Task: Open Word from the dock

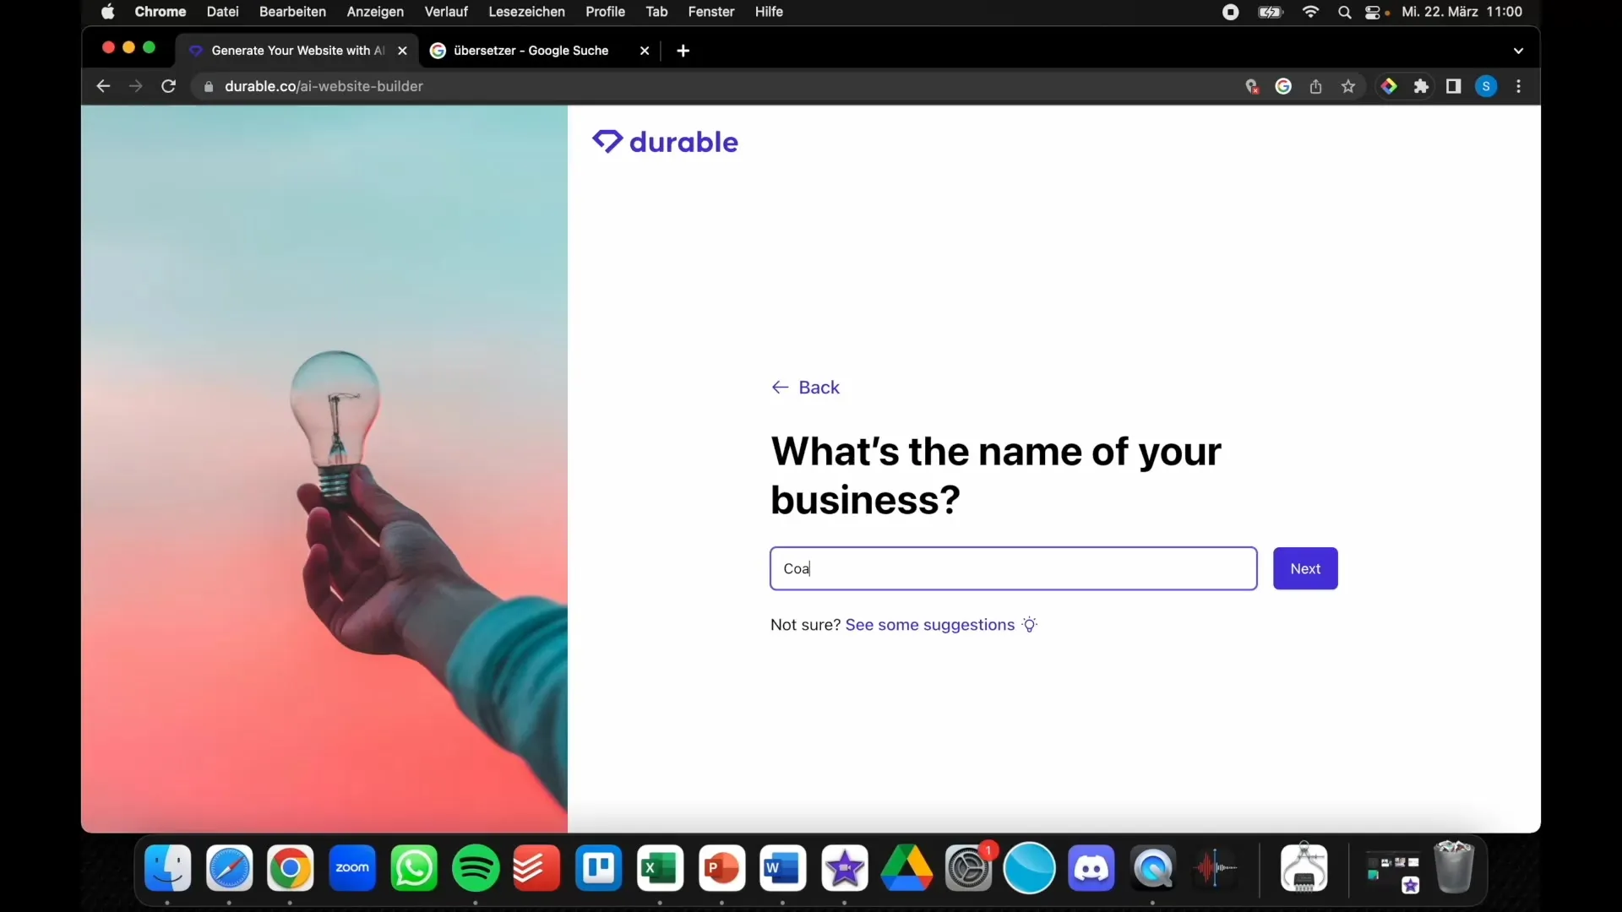Action: pyautogui.click(x=782, y=868)
